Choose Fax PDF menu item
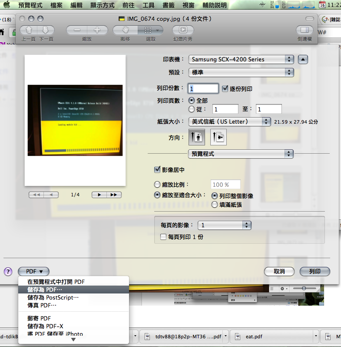 [73, 305]
